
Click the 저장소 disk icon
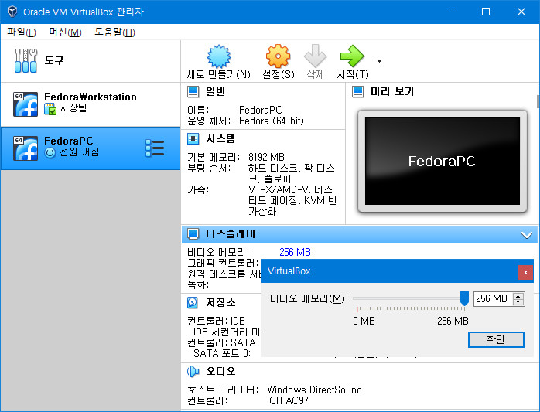[x=193, y=302]
